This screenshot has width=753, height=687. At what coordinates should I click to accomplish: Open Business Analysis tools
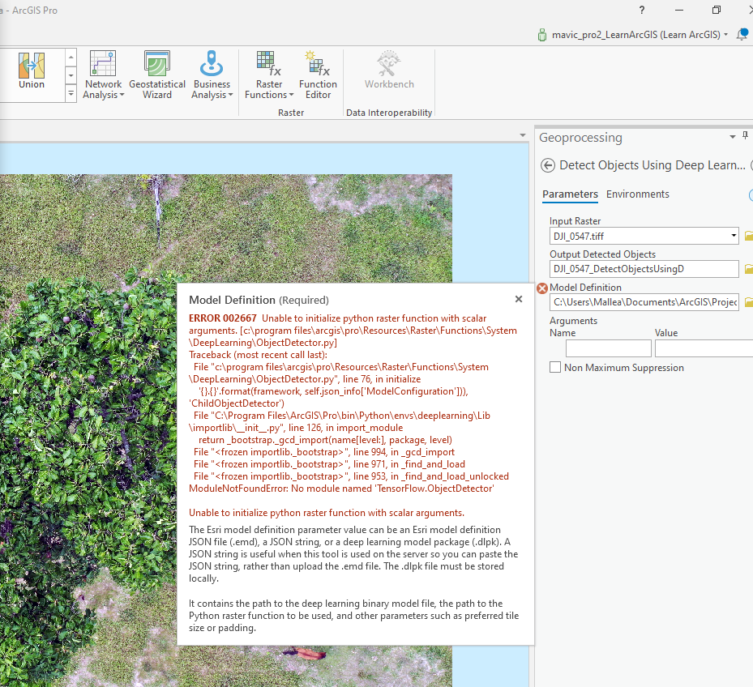(212, 75)
